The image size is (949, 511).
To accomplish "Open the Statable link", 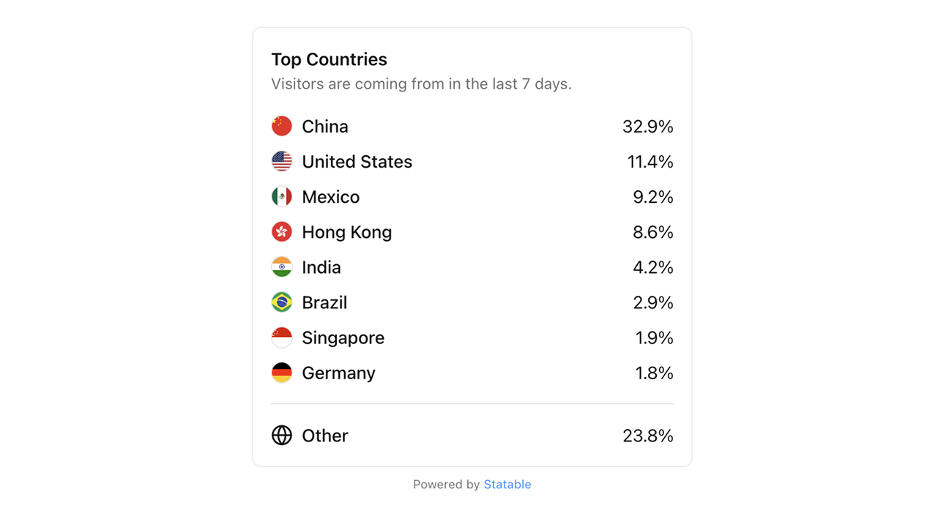I will click(507, 484).
